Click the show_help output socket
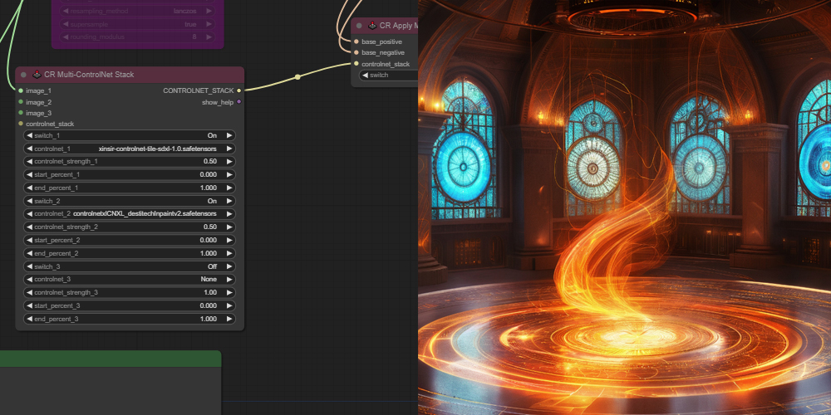831x415 pixels. (x=239, y=102)
